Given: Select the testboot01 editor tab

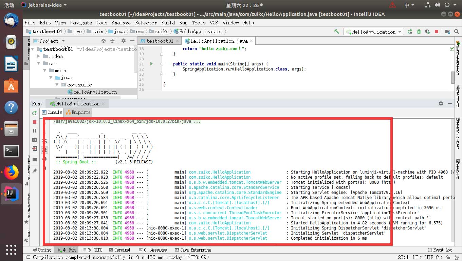Looking at the screenshot, I should pyautogui.click(x=157, y=41).
